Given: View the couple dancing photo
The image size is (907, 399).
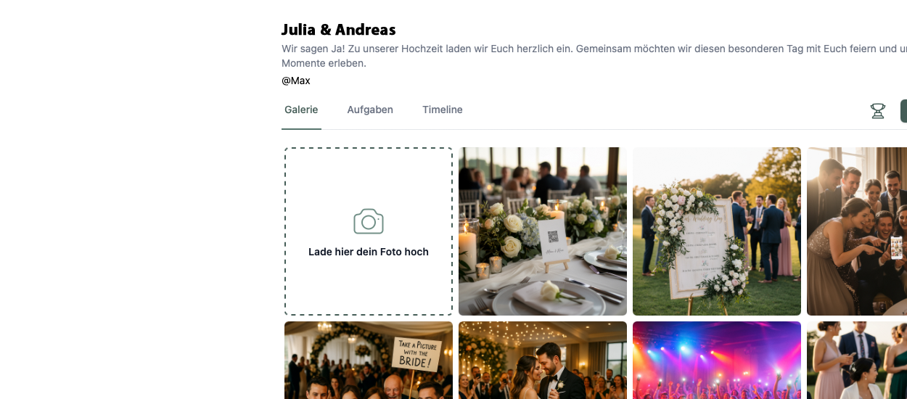Looking at the screenshot, I should tap(543, 360).
